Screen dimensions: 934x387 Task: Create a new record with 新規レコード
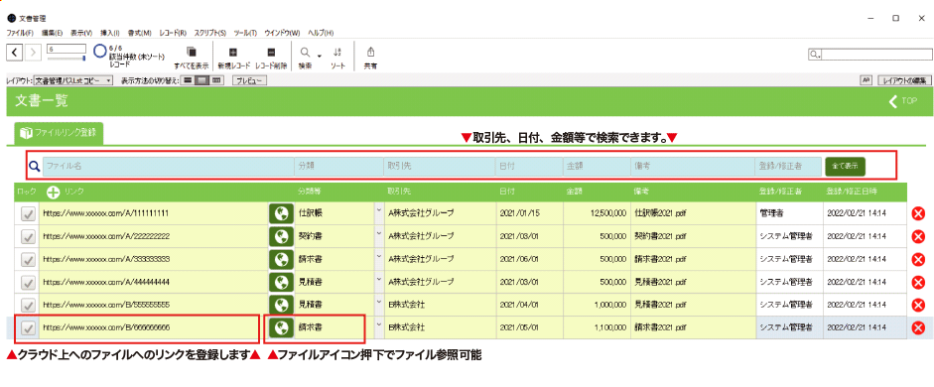(233, 53)
